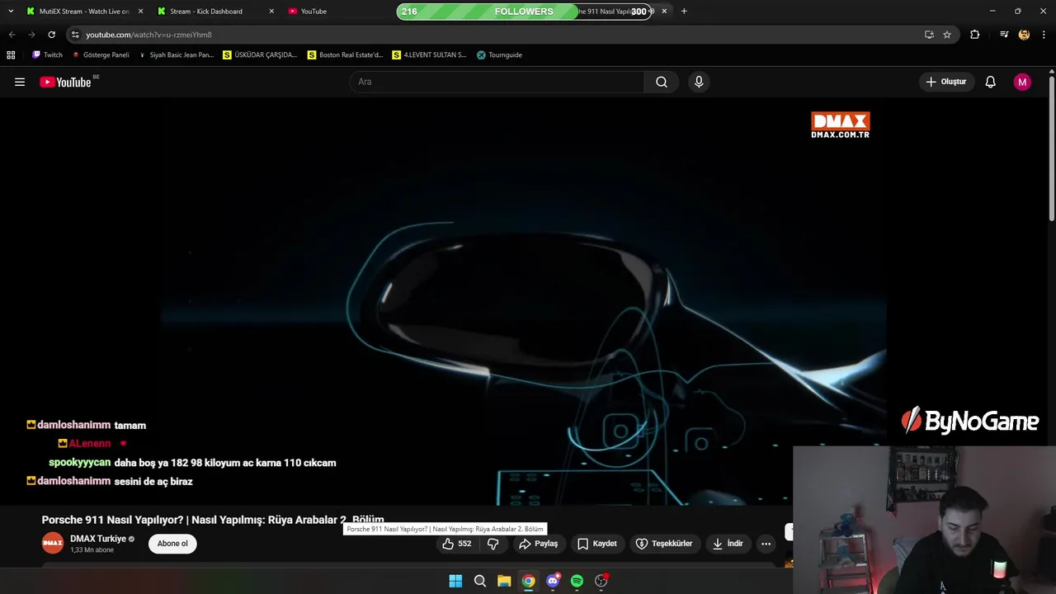Click the YouTube search magnifier button

click(662, 82)
